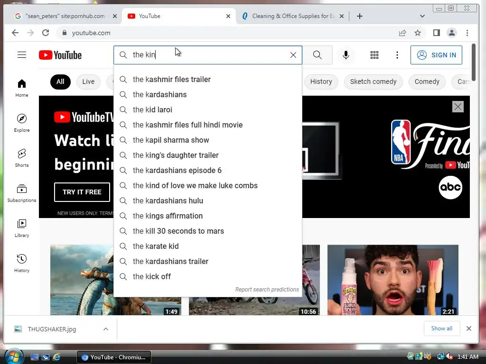The width and height of the screenshot is (486, 364).
Task: Open the Chromium three-dot menu
Action: point(467,33)
